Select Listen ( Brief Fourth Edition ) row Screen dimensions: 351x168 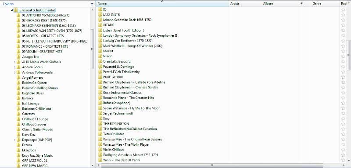pyautogui.click(x=123, y=30)
